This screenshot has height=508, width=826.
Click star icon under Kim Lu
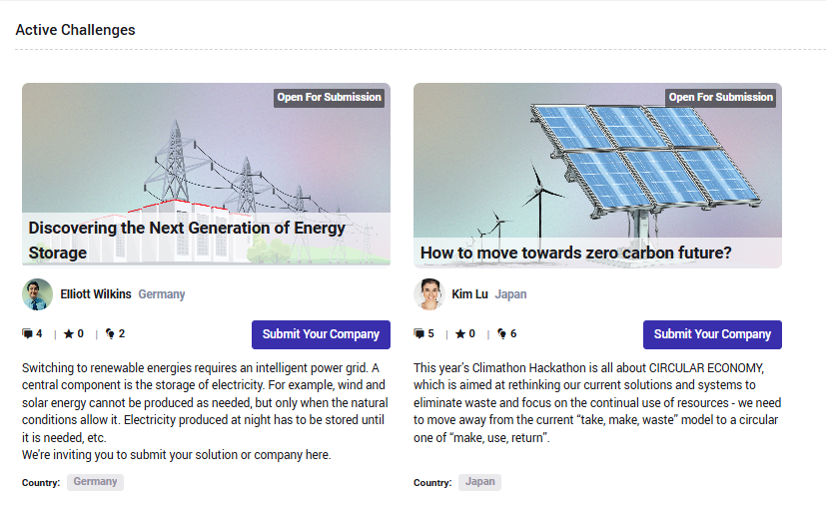tap(460, 333)
